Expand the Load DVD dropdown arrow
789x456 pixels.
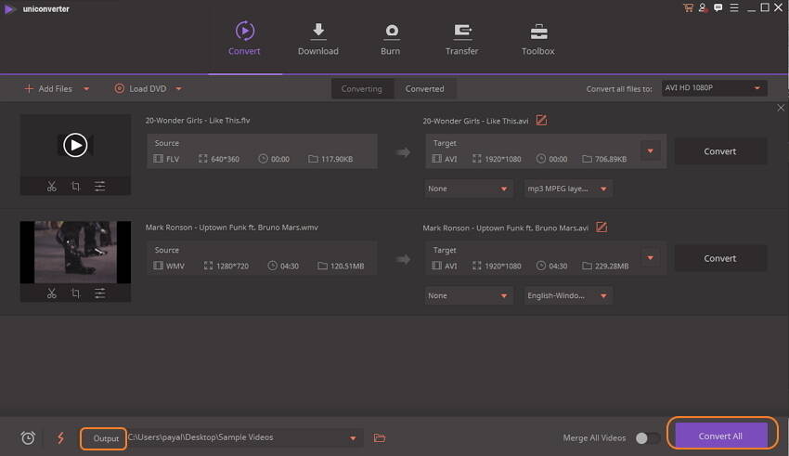(x=178, y=89)
